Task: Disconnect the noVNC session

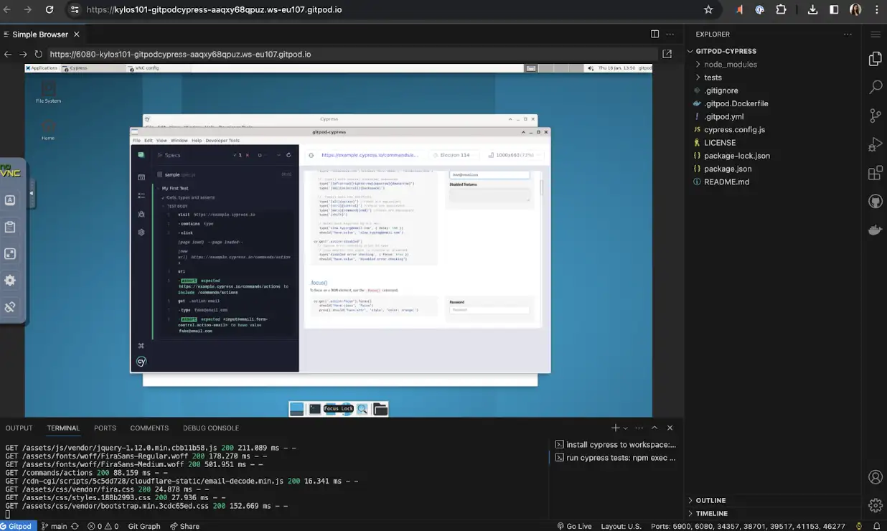Action: pyautogui.click(x=10, y=307)
